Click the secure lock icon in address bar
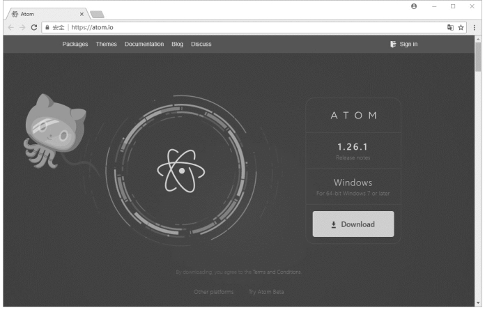This screenshot has width=485, height=310. pyautogui.click(x=47, y=27)
